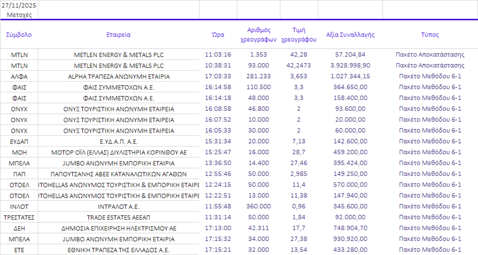Click the Ώρα column header
This screenshot has width=478, height=255.
pyautogui.click(x=218, y=35)
